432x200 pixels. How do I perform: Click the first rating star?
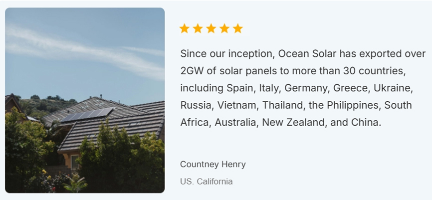[185, 28]
